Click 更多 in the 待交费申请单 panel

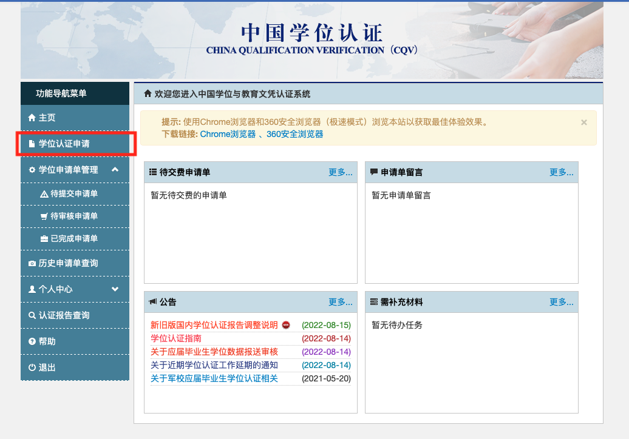[x=340, y=172]
